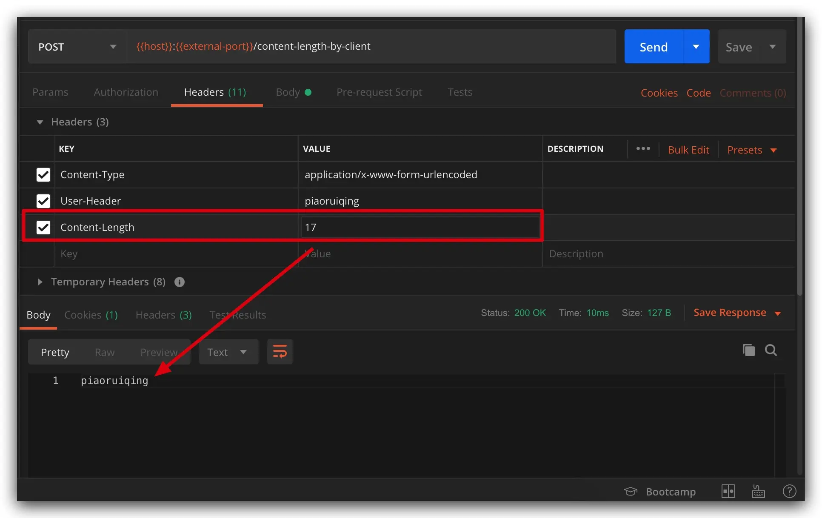Select the Pretty response view
This screenshot has width=822, height=518.
coord(55,353)
